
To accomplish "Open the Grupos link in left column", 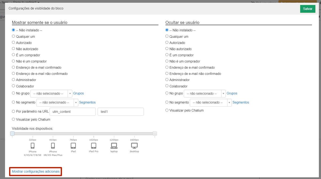I will [78, 94].
